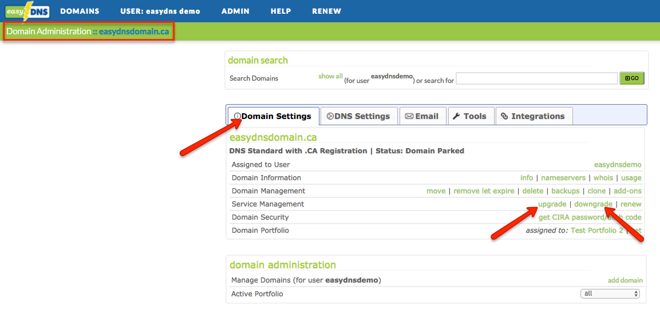Switch to the Domain Settings tab
This screenshot has width=660, height=314.
(x=272, y=116)
